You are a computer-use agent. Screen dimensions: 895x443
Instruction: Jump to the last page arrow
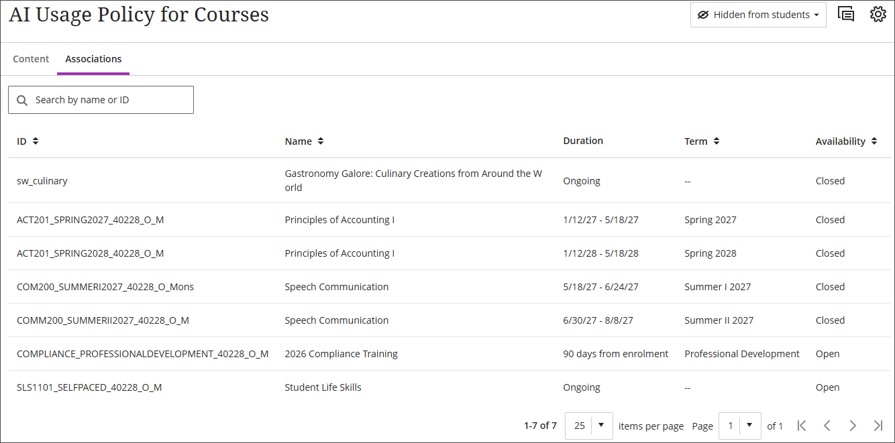point(878,425)
